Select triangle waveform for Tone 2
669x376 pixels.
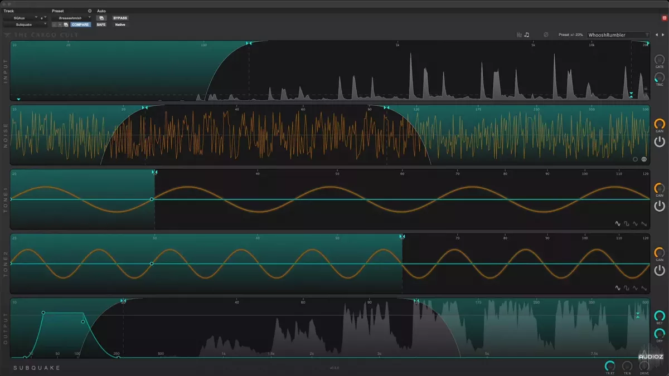[636, 288]
